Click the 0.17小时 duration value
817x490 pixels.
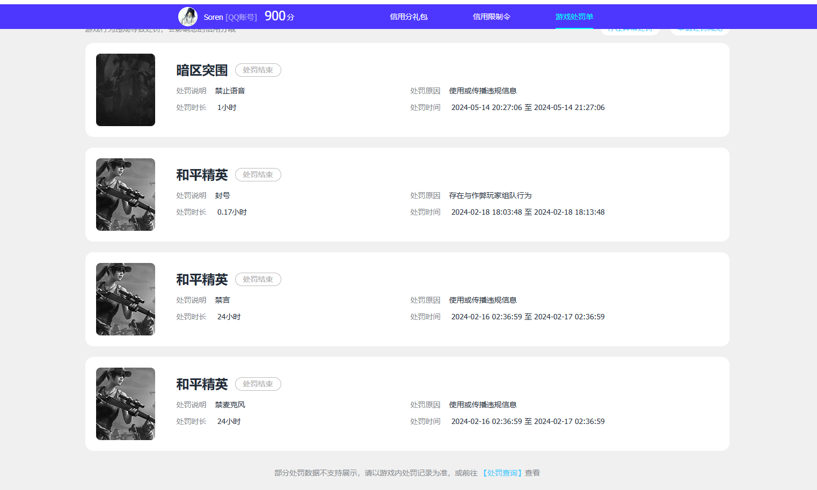pyautogui.click(x=232, y=212)
